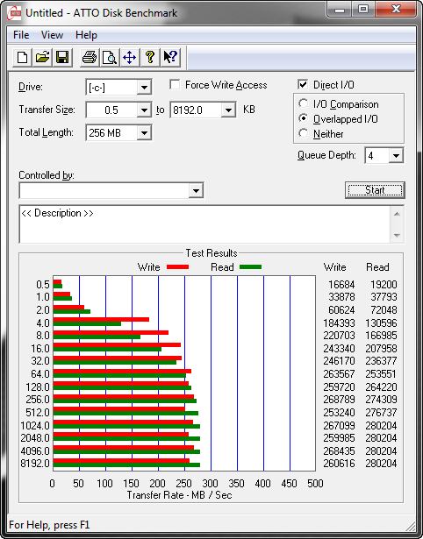The width and height of the screenshot is (423, 539).
Task: Enable Force Write Access checkbox
Action: click(175, 84)
